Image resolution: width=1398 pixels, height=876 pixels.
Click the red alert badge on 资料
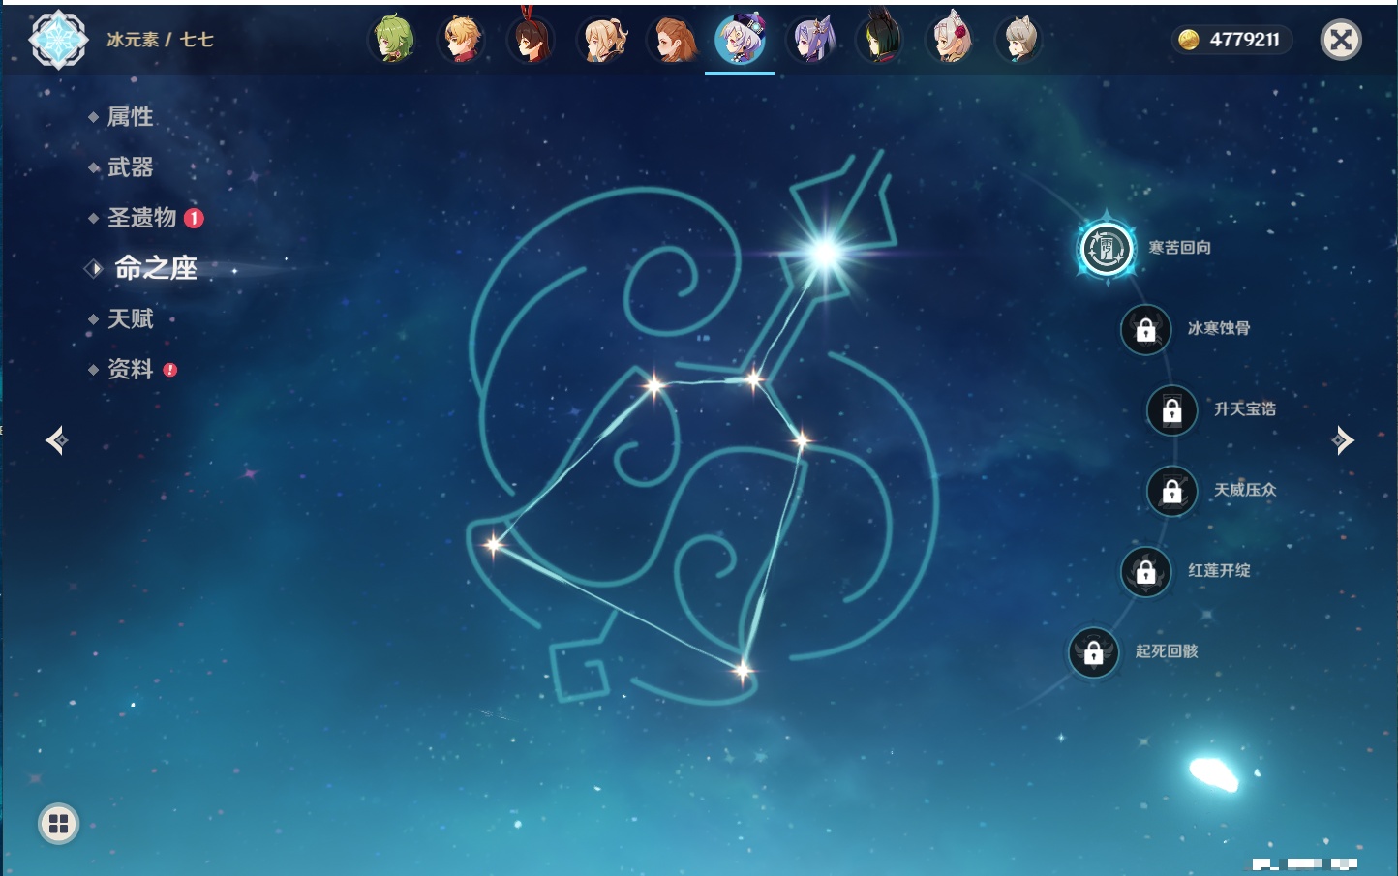[170, 370]
